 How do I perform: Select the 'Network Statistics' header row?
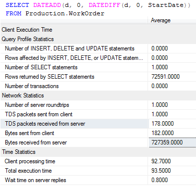point(98,95)
